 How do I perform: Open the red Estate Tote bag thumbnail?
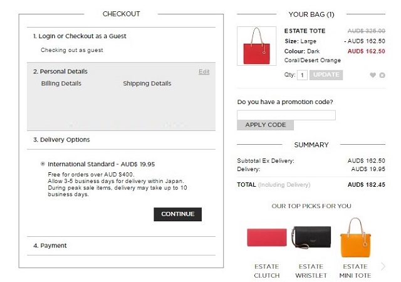257,46
